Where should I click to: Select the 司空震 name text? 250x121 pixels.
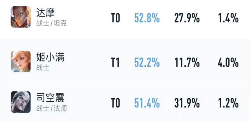point(50,98)
